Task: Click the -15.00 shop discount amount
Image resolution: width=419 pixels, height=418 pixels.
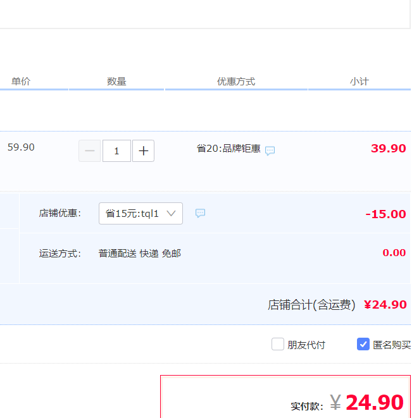Action: pyautogui.click(x=385, y=214)
